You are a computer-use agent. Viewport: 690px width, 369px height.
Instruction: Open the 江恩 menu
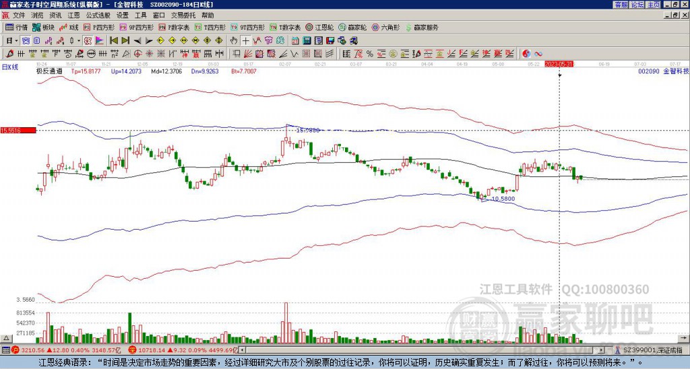click(x=73, y=15)
